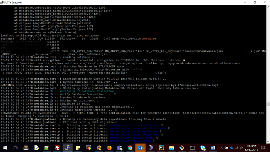
Task: Click the 'Liquibase is ready.' log line
Action: tap(46, 103)
